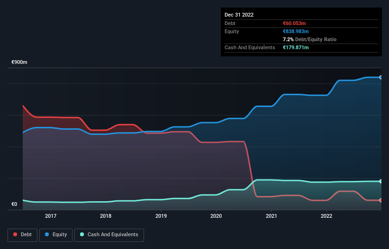Select the Debt endpoint marker on chart
This screenshot has width=389, height=249.
point(380,200)
